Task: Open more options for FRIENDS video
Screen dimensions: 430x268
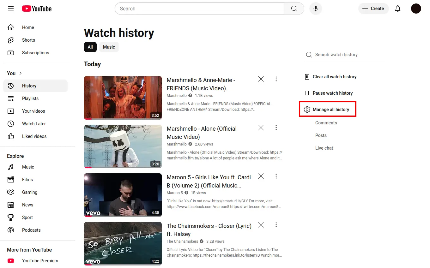Action: pyautogui.click(x=276, y=79)
